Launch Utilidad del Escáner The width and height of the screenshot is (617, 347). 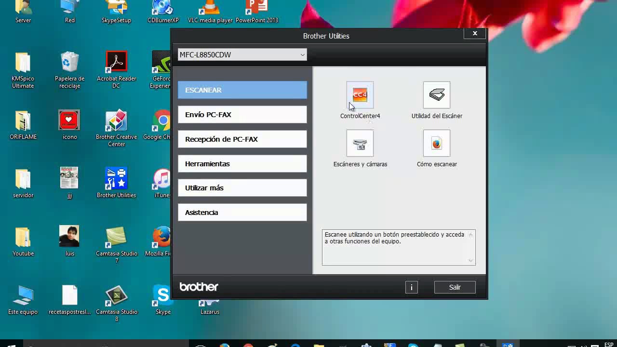pyautogui.click(x=437, y=95)
